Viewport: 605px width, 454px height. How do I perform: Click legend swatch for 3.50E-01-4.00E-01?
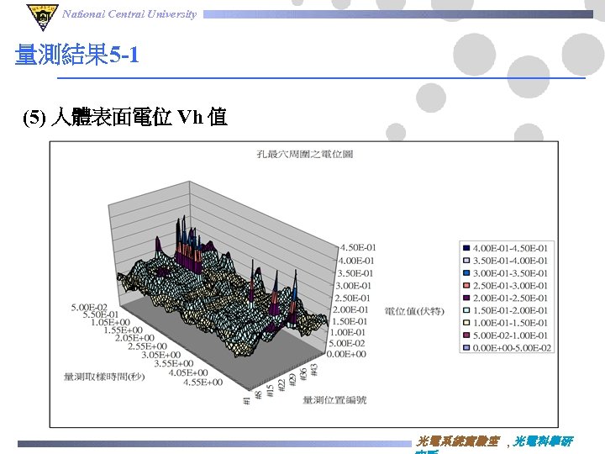tap(466, 261)
